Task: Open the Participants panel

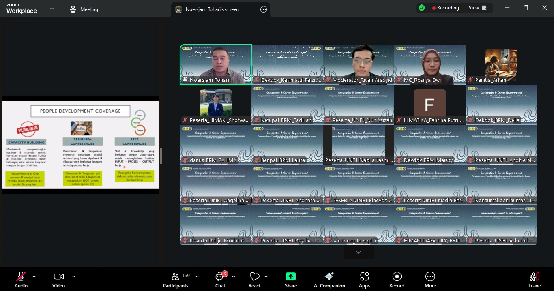Action: point(176,277)
